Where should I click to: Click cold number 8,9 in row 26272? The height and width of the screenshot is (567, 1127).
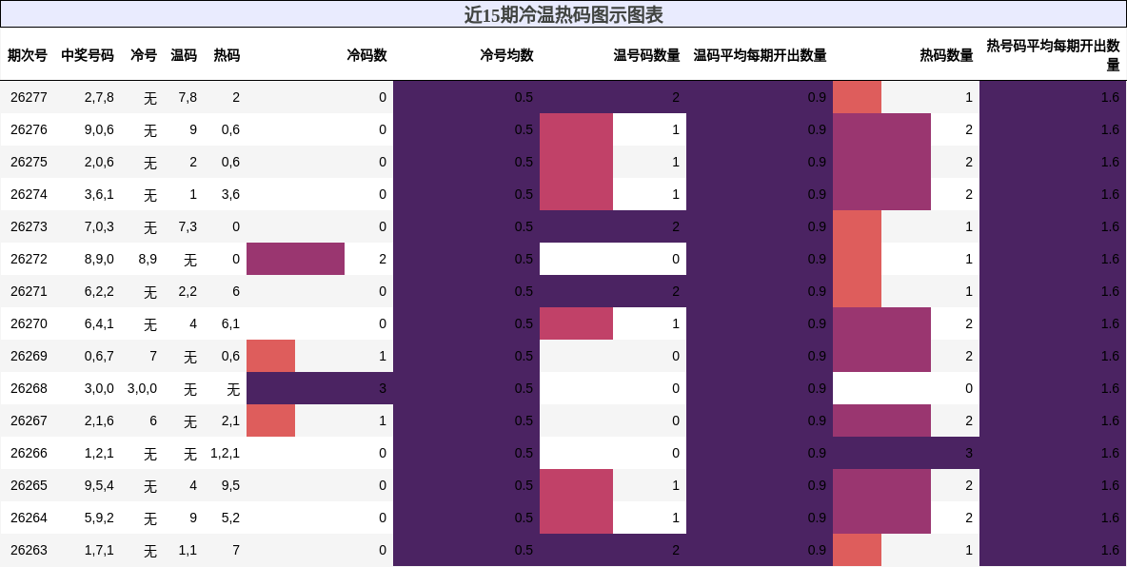click(x=148, y=259)
